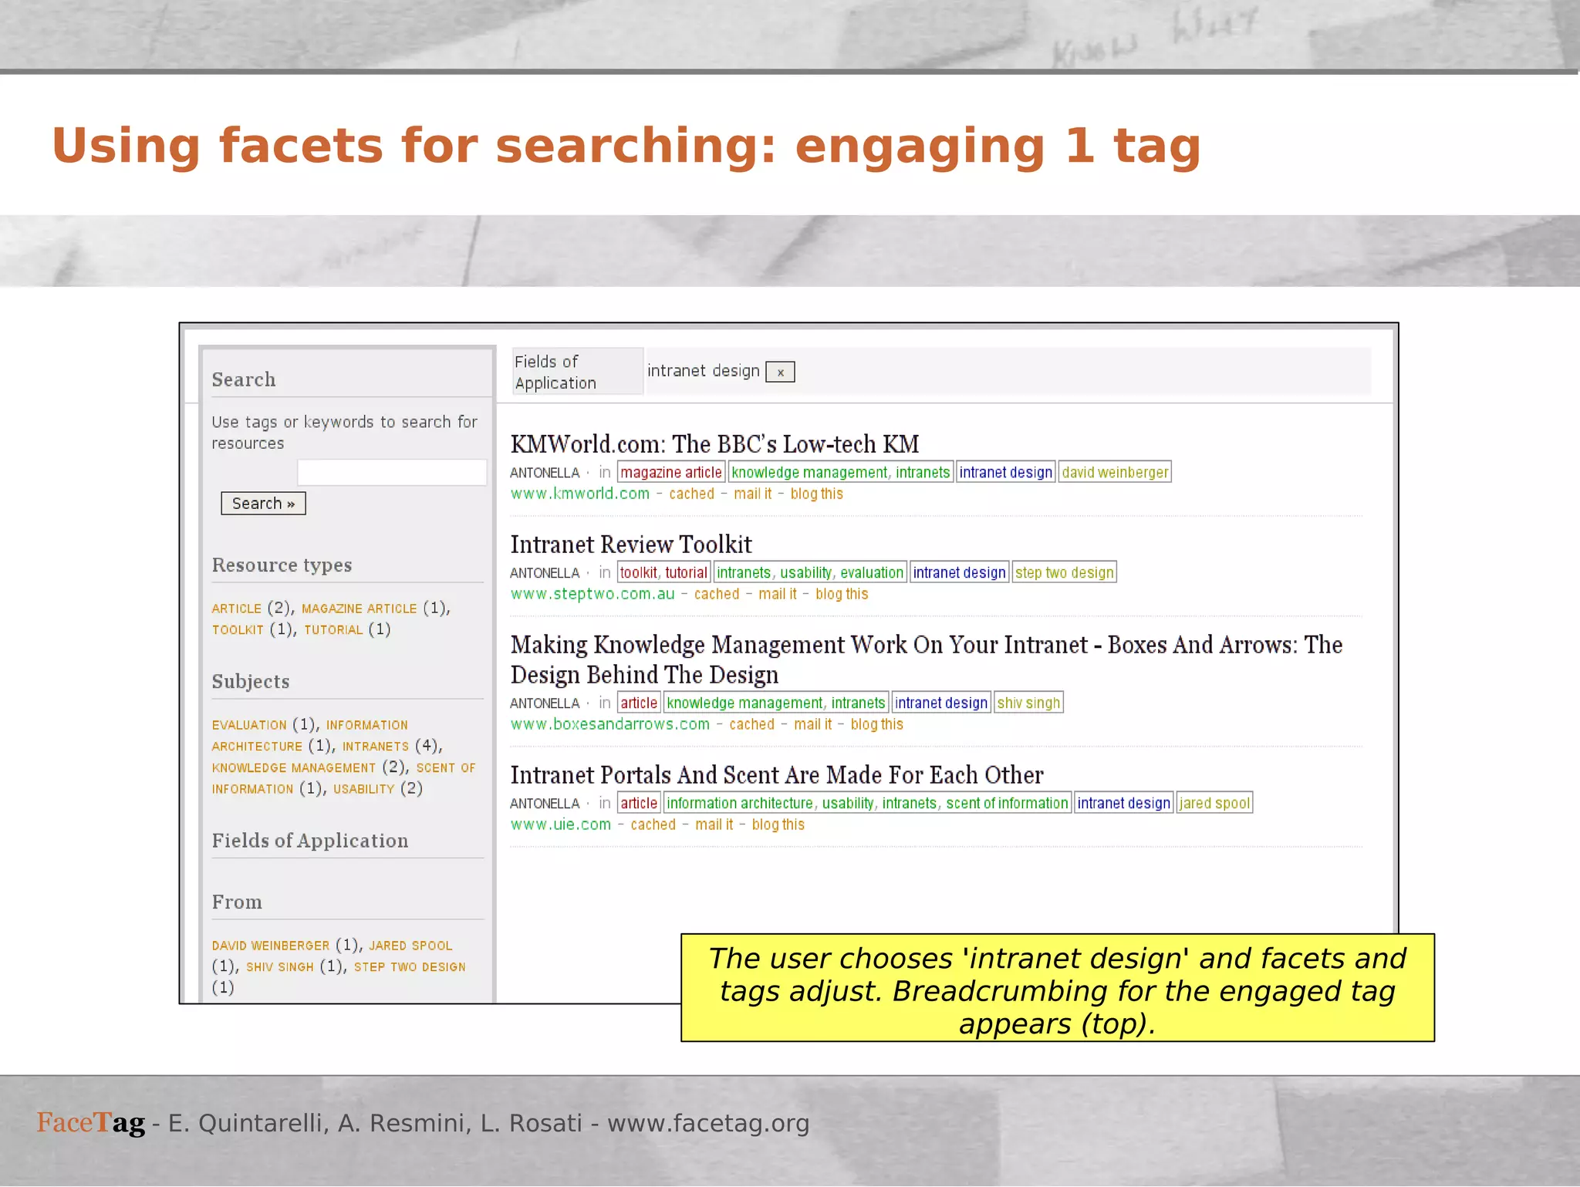The image size is (1580, 1187).
Task: Open 'Intranet Review Toolkit' result title
Action: coord(631,545)
